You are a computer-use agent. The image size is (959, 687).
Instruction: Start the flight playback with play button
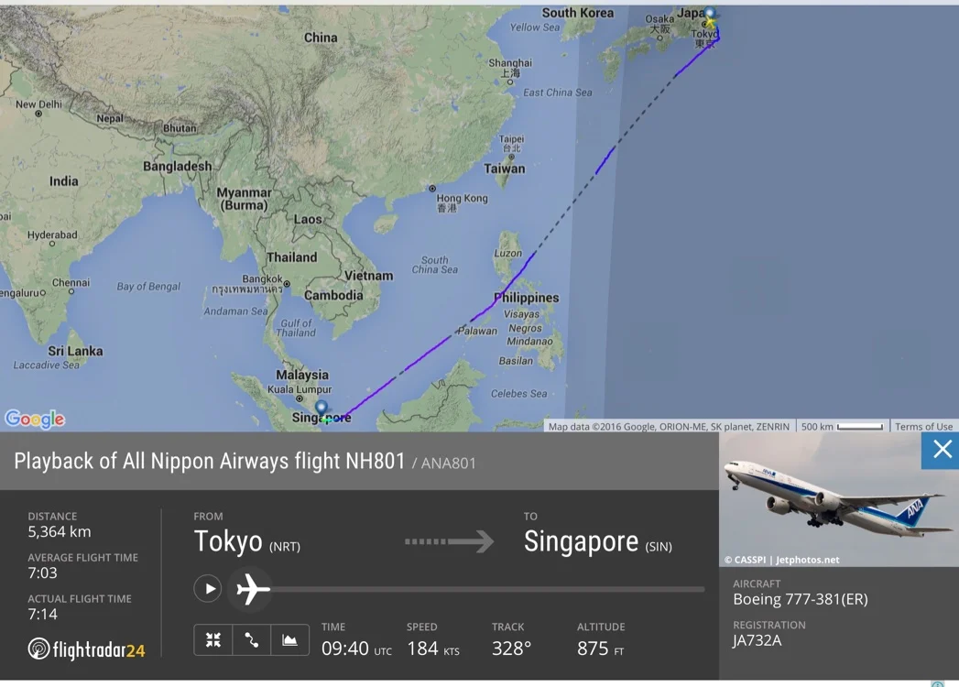coord(208,588)
